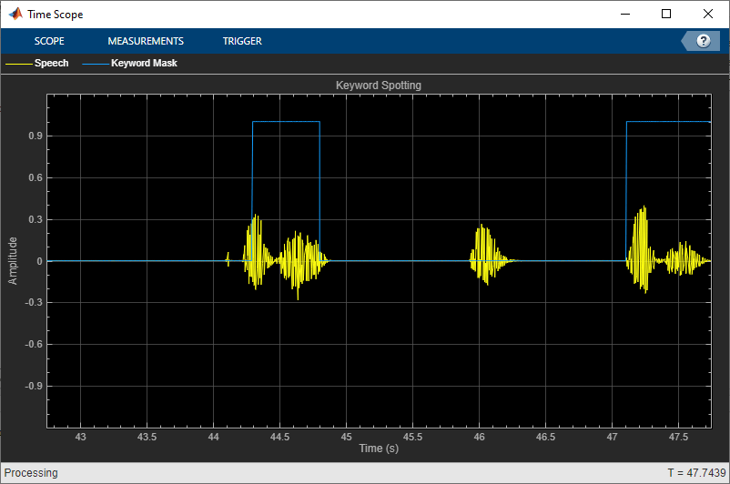Viewport: 730px width, 484px height.
Task: Click the top of the first keyword mask pulse
Action: pos(286,122)
